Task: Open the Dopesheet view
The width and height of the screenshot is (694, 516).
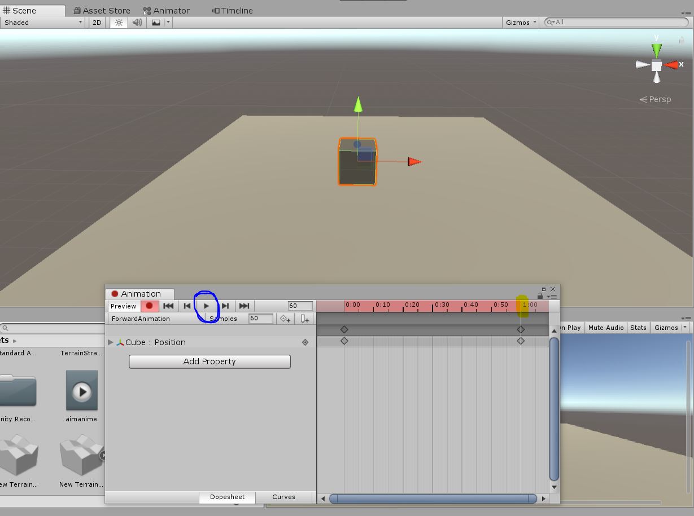Action: 227,497
